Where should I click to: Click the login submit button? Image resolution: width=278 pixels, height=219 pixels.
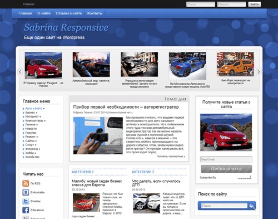coord(255,4)
